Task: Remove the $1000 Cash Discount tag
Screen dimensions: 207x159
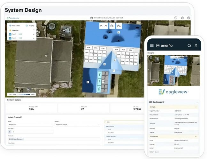Action: pyautogui.click(x=23, y=139)
